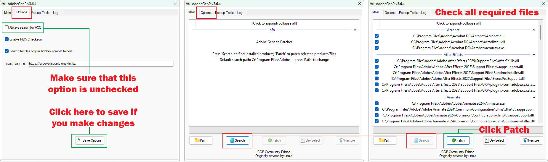Click the AdobeGenP app icon in left window title

point(4,4)
